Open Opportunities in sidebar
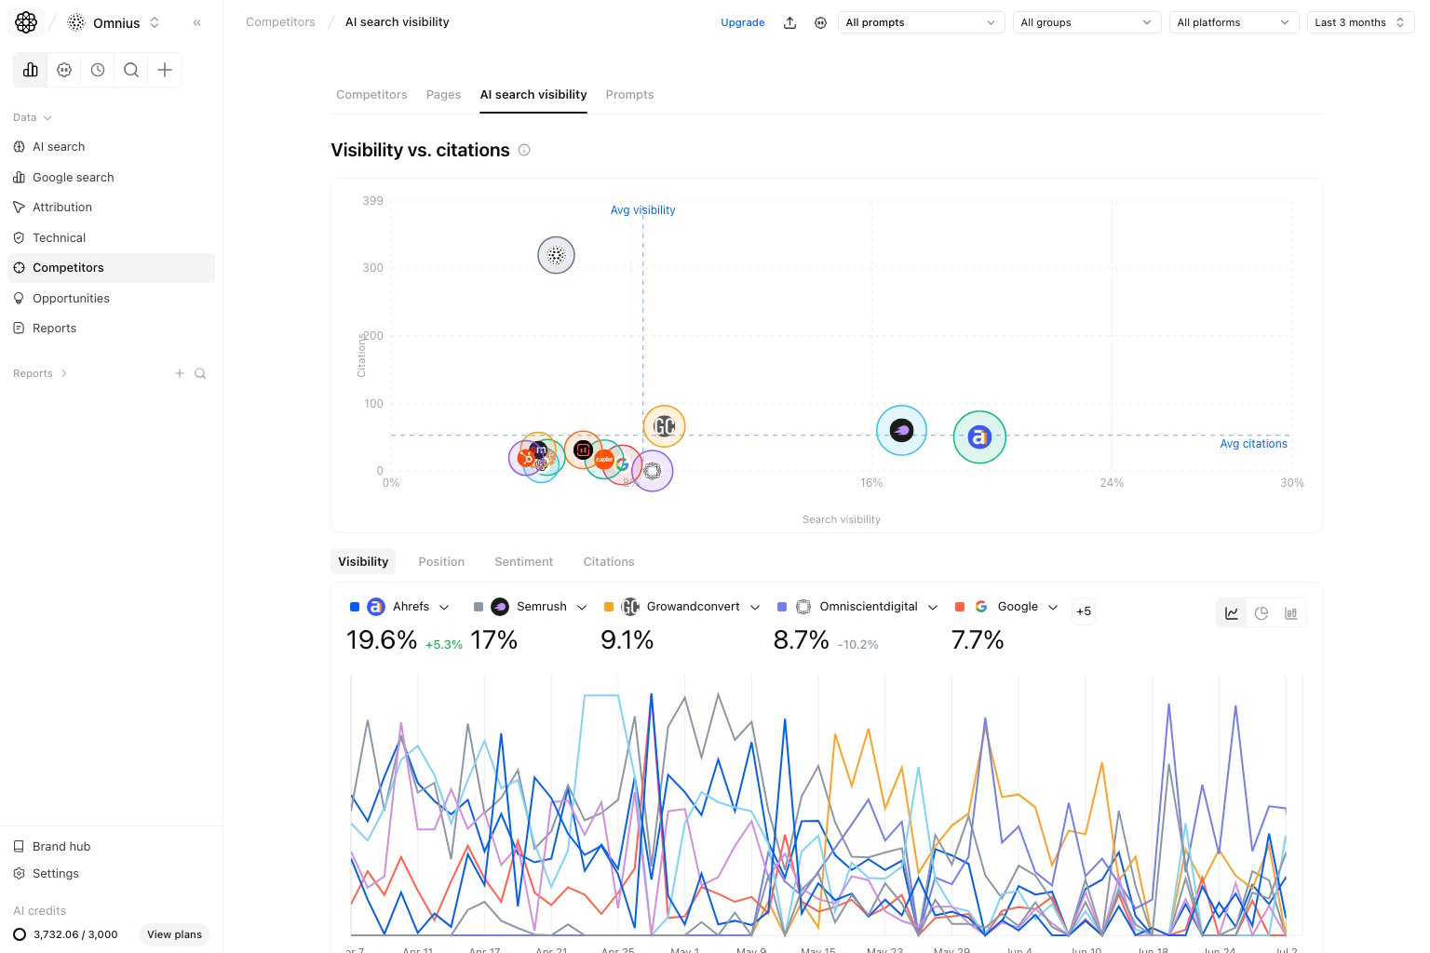The image size is (1430, 953). 111,298
